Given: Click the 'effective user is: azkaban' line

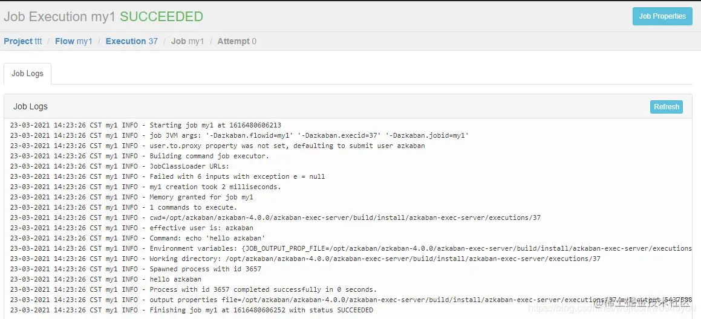Looking at the screenshot, I should pos(132,228).
